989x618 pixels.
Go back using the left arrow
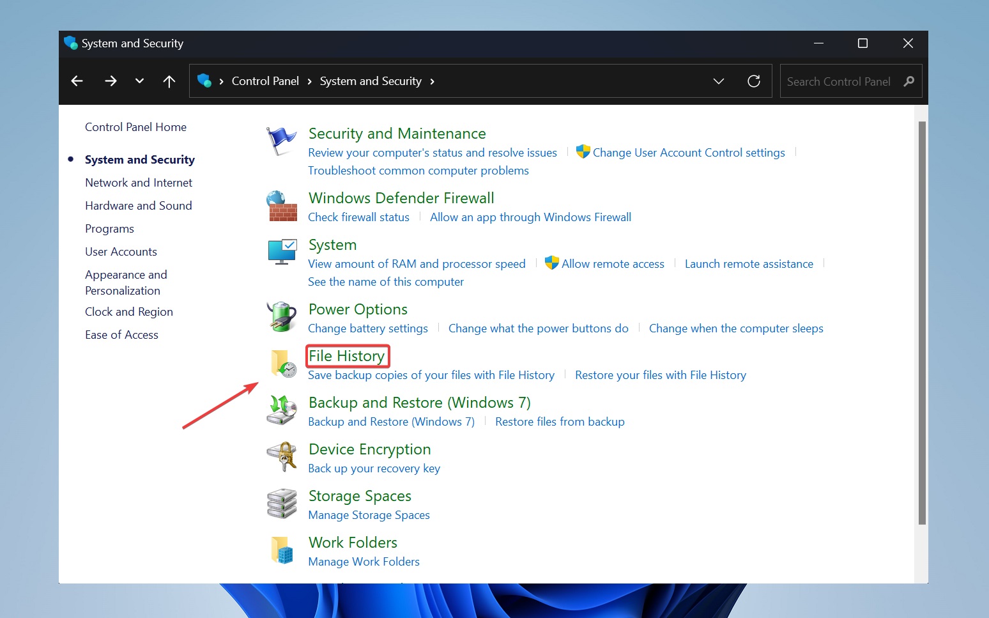click(x=77, y=81)
